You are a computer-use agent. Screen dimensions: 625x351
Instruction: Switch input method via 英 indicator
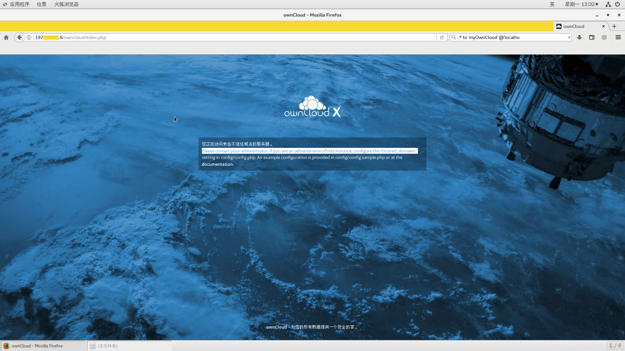(552, 4)
